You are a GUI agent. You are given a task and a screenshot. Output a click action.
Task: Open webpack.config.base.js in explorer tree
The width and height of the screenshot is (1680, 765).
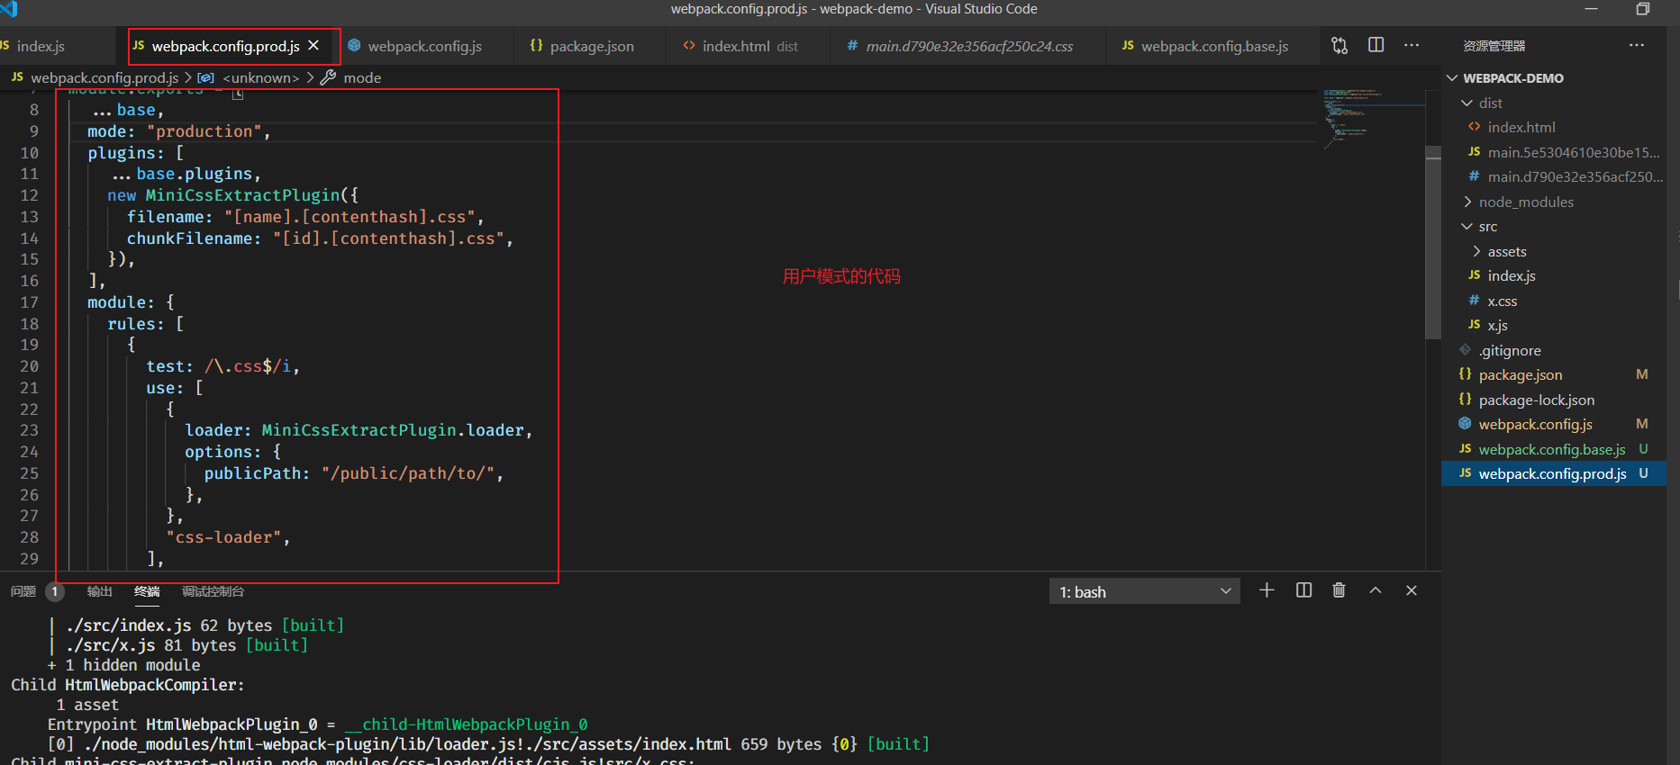[1554, 450]
